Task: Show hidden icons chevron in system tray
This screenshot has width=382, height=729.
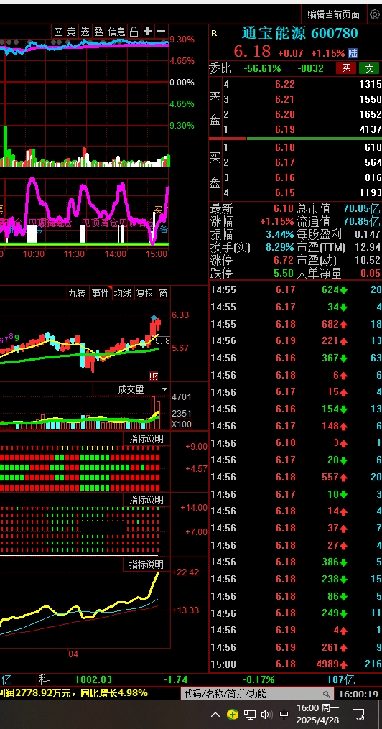Action: [215, 714]
